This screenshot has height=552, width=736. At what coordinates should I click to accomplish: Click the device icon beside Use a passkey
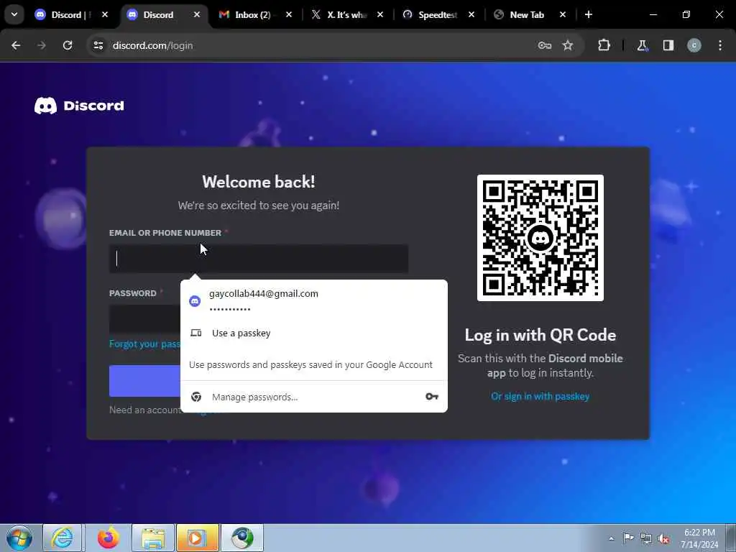click(195, 333)
